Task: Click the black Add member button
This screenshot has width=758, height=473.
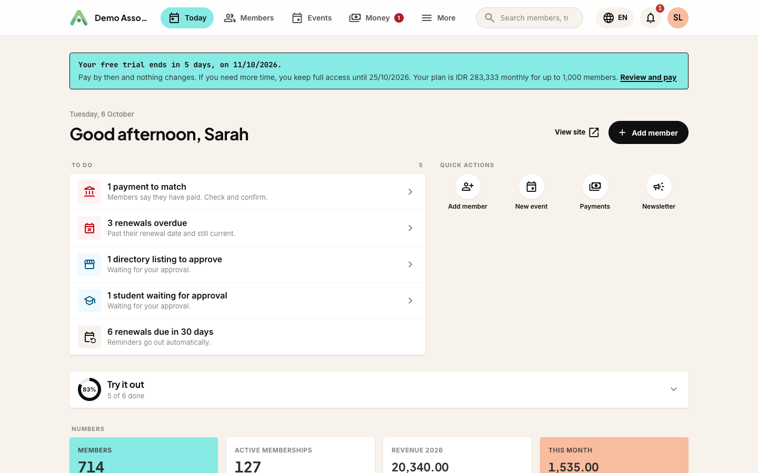Action: point(649,132)
